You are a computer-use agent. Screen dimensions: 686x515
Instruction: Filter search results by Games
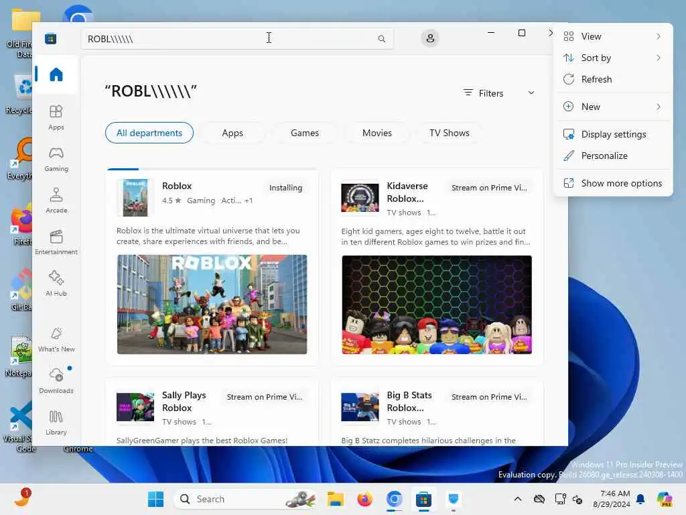(x=305, y=133)
